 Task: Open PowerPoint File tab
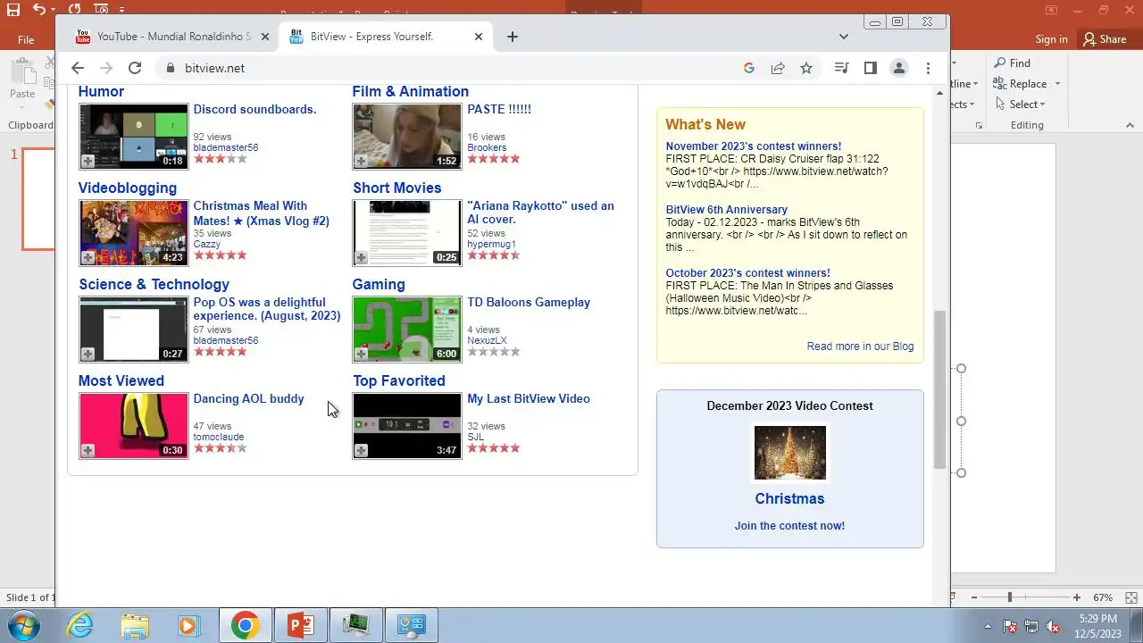tap(26, 39)
